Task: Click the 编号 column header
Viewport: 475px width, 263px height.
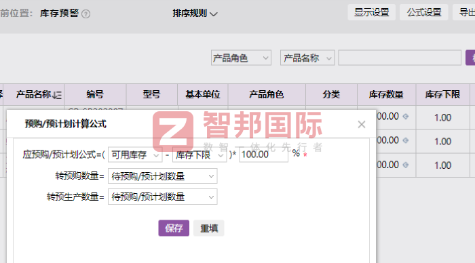Action: [x=95, y=95]
